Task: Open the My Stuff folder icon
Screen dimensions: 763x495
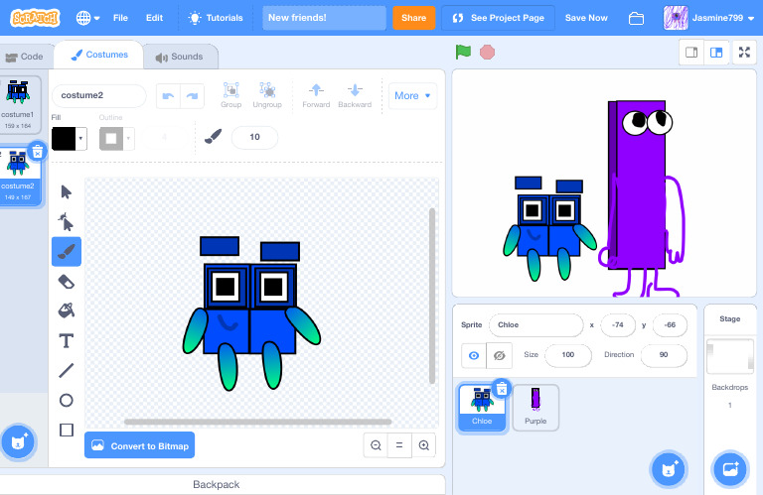Action: coord(636,19)
